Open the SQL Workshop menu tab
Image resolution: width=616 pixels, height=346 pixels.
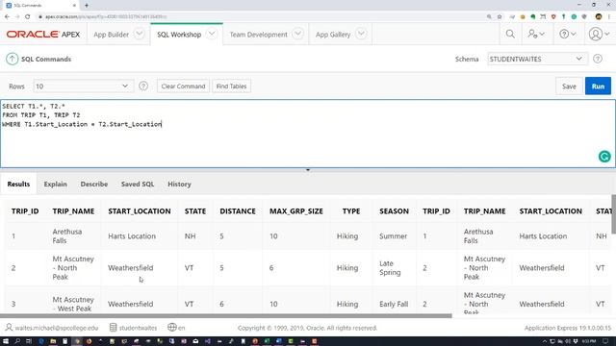[x=179, y=35]
